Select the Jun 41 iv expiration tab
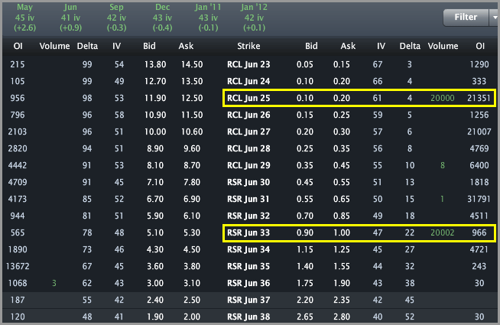 click(x=70, y=18)
